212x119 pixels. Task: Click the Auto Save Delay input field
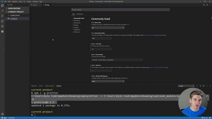[102, 38]
